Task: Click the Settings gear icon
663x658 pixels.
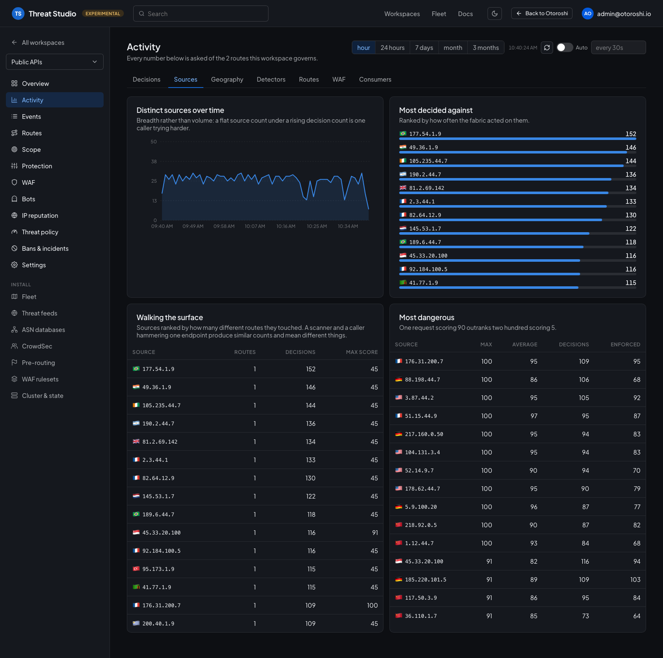Action: tap(14, 265)
